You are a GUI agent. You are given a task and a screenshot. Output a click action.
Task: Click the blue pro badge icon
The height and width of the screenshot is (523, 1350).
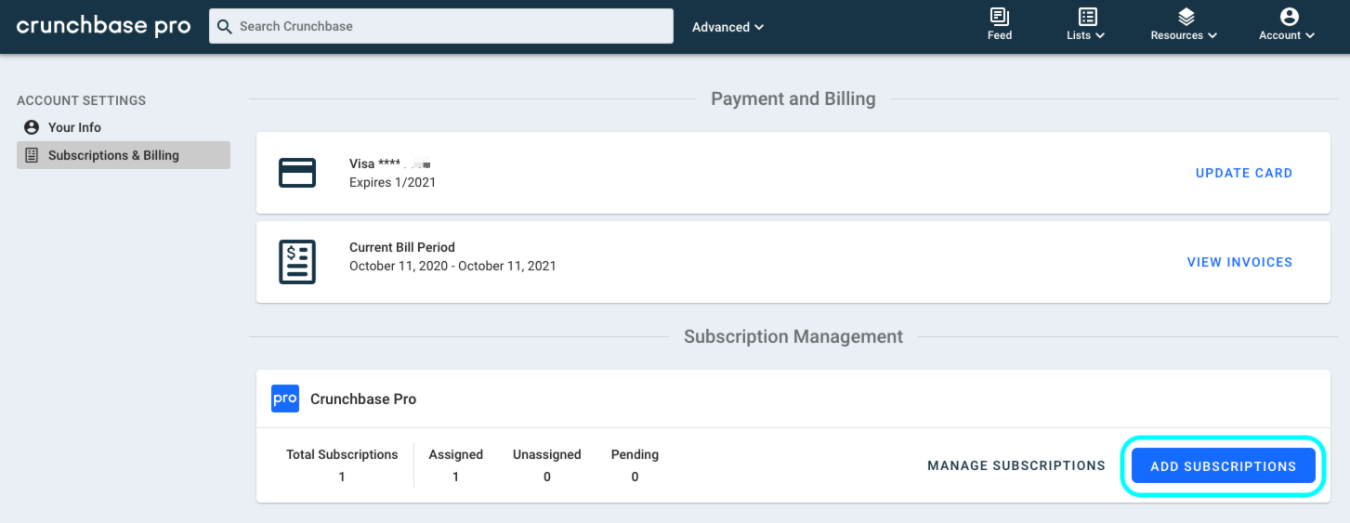click(285, 399)
